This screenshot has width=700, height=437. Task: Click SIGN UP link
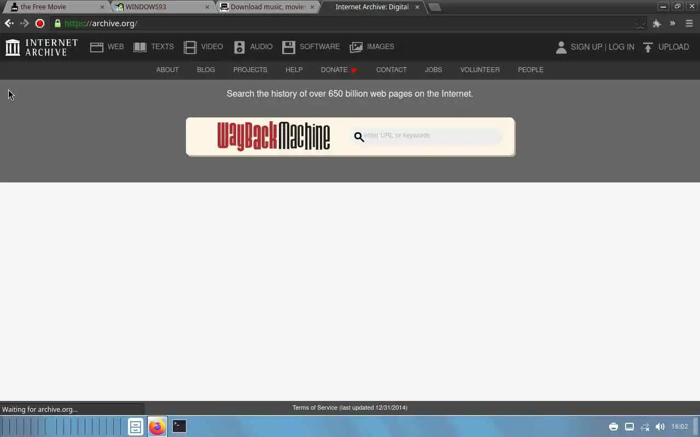pyautogui.click(x=586, y=47)
